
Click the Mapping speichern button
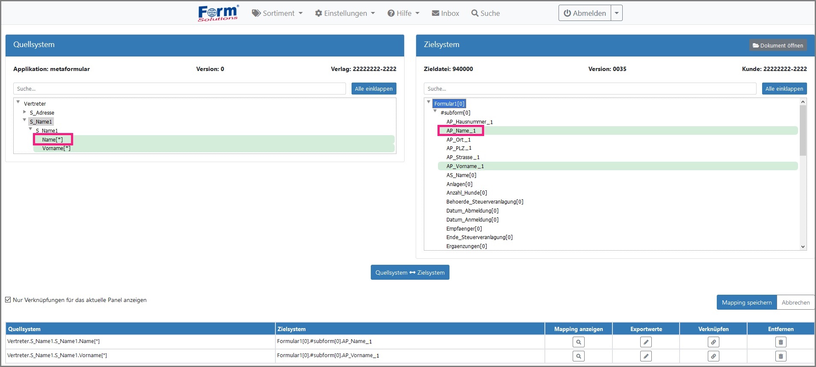[746, 302]
